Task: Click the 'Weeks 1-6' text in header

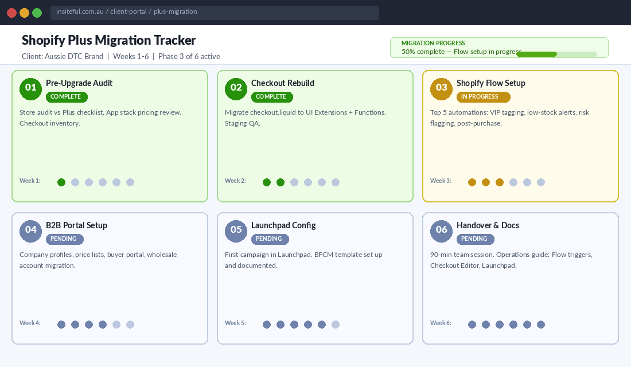Action: 131,56
